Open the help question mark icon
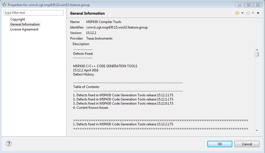Screen dimensions: 265x153 pyautogui.click(x=9, y=144)
